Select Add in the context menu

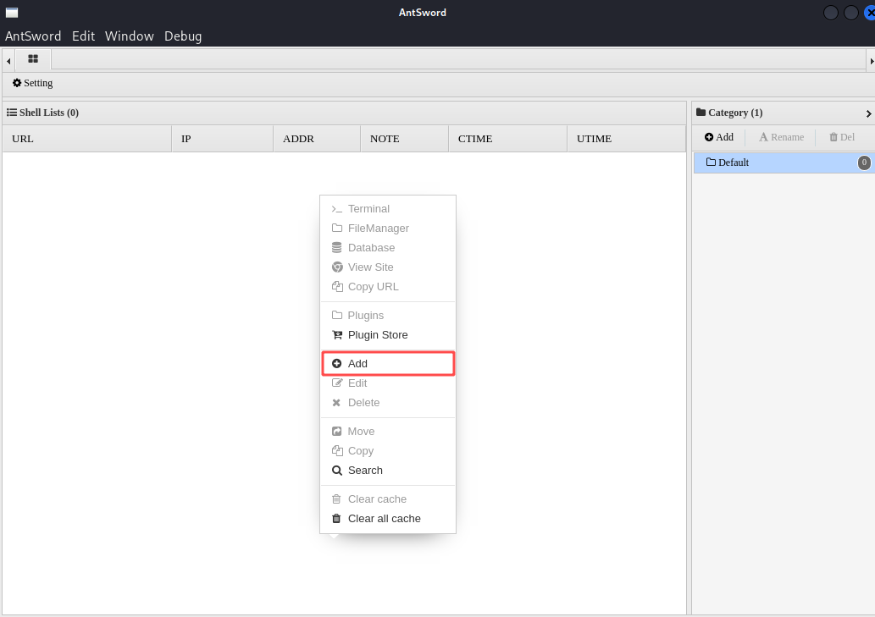coord(388,364)
